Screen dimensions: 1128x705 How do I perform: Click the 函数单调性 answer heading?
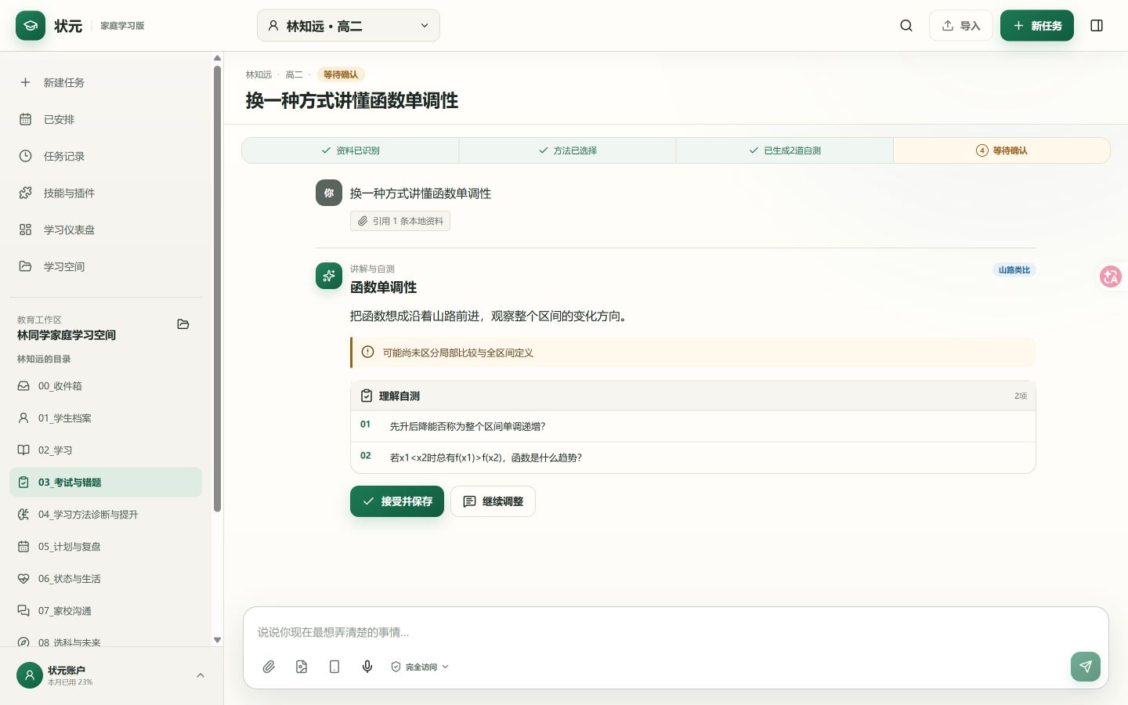(383, 287)
